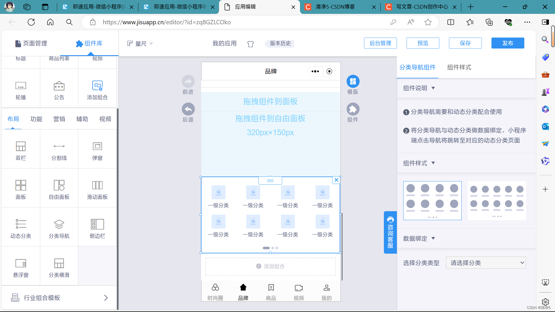Switch to the 营销 component tab
This screenshot has width=555, height=312.
(x=59, y=119)
